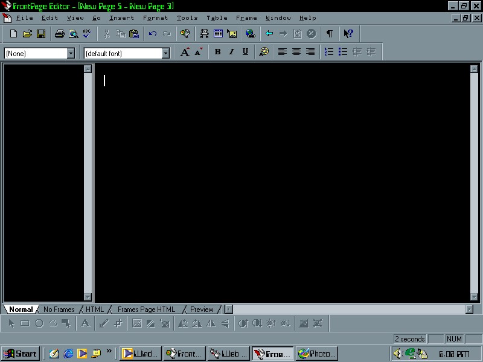483x362 pixels.
Task: Refresh the page using the refresh icon
Action: point(297,34)
